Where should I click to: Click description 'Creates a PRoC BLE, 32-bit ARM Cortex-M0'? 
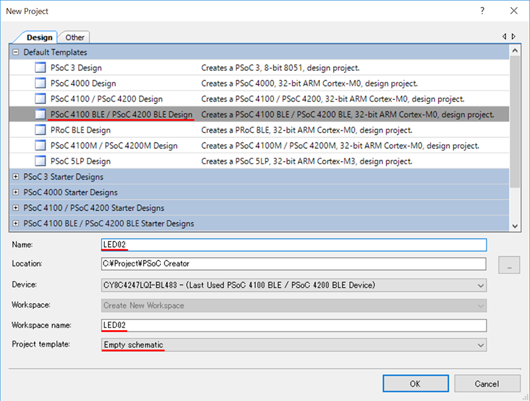click(x=307, y=130)
